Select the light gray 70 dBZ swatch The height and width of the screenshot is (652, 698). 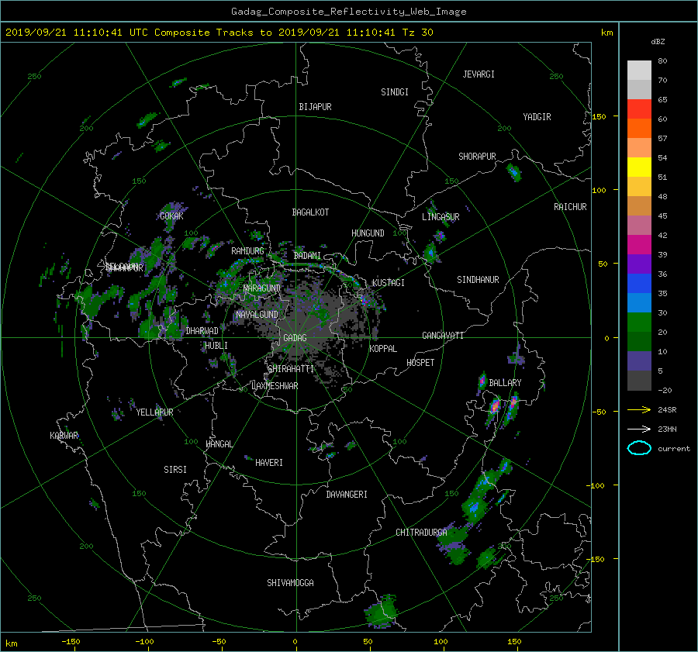639,70
